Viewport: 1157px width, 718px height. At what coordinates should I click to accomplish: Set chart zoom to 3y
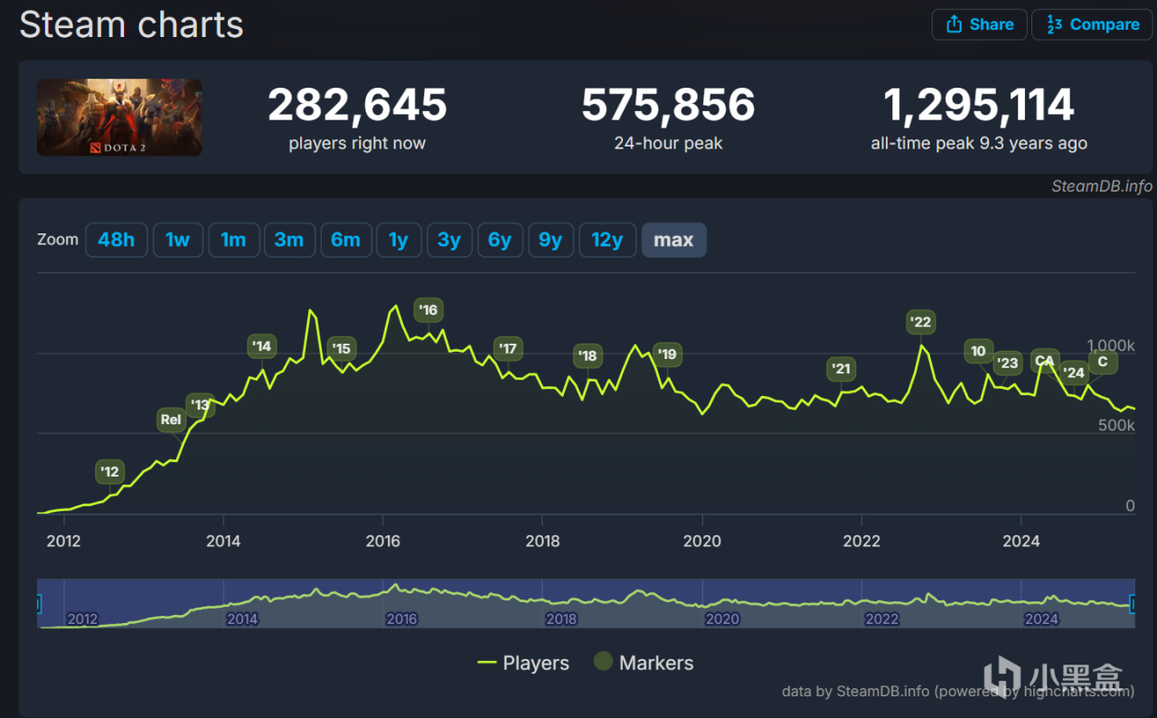449,241
